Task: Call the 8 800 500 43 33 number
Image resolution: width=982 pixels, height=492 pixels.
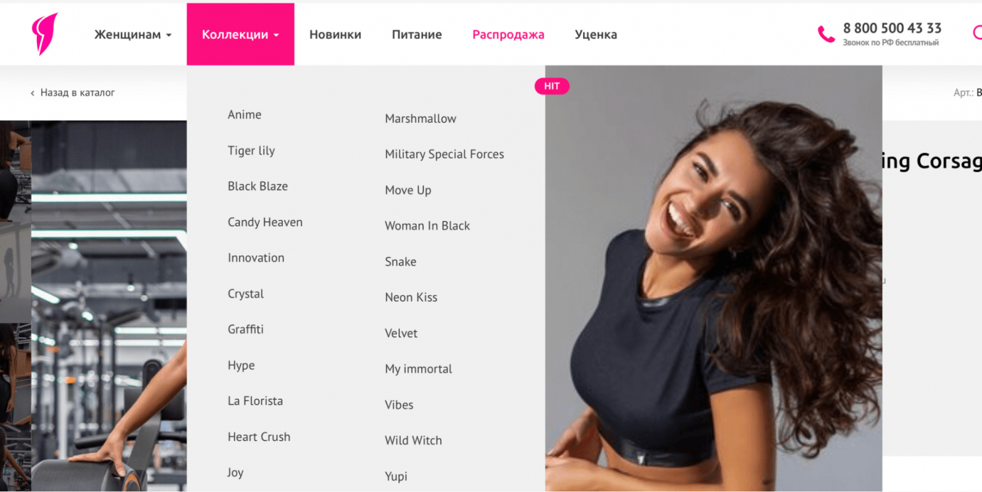Action: coord(892,28)
